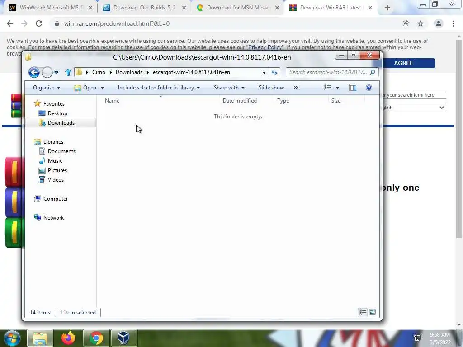Open VirtualBox from the taskbar

[x=124, y=338]
